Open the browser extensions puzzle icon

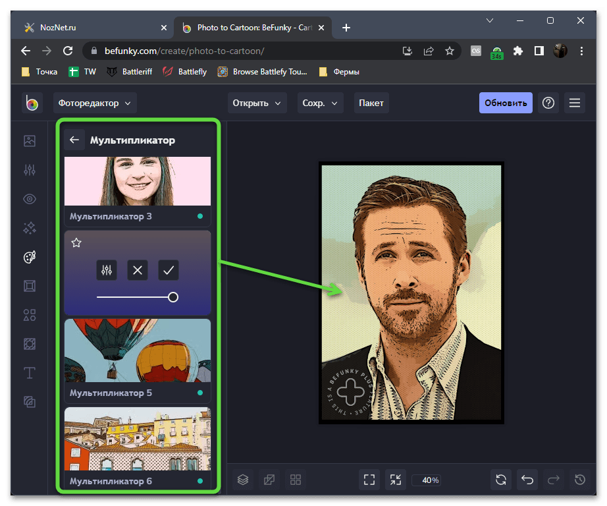[x=518, y=51]
